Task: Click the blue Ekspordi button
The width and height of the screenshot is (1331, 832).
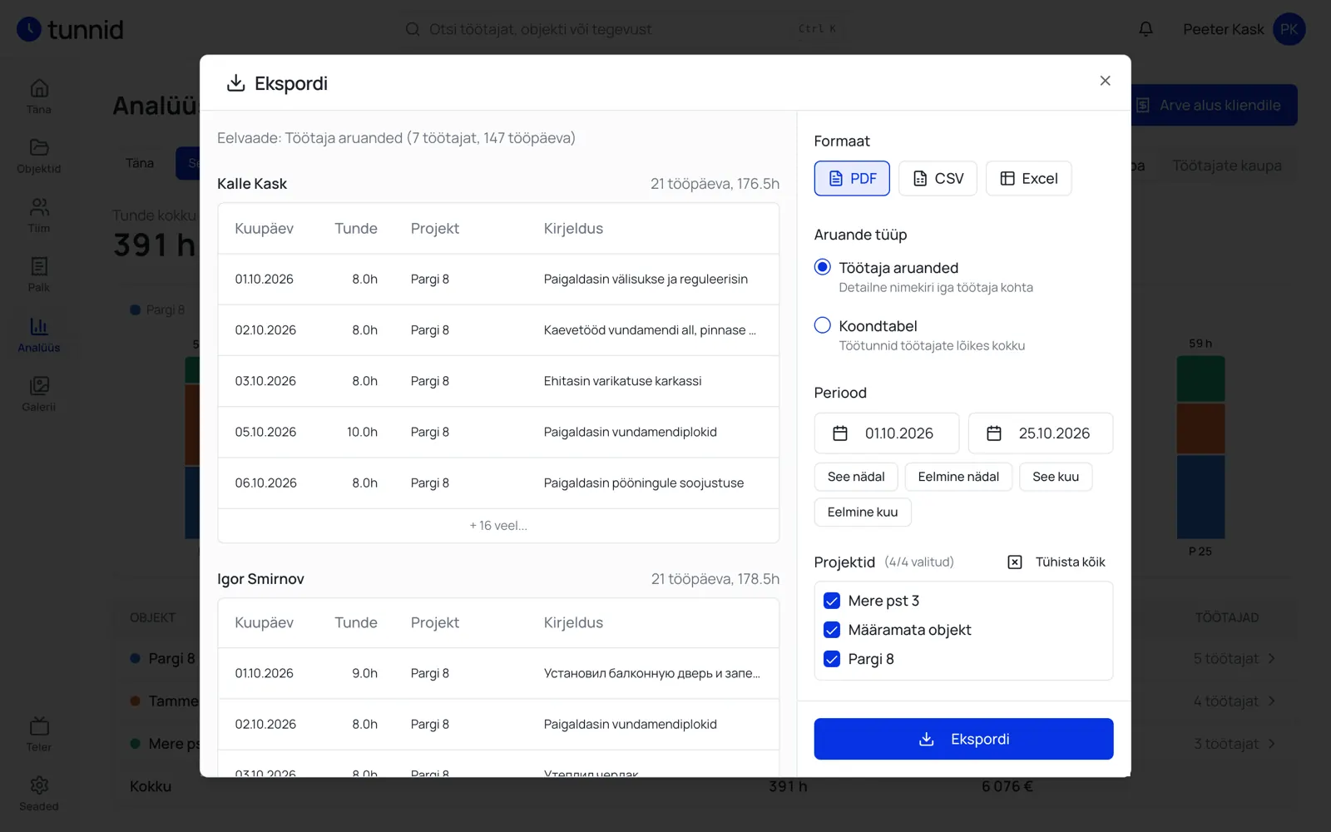Action: (x=963, y=739)
